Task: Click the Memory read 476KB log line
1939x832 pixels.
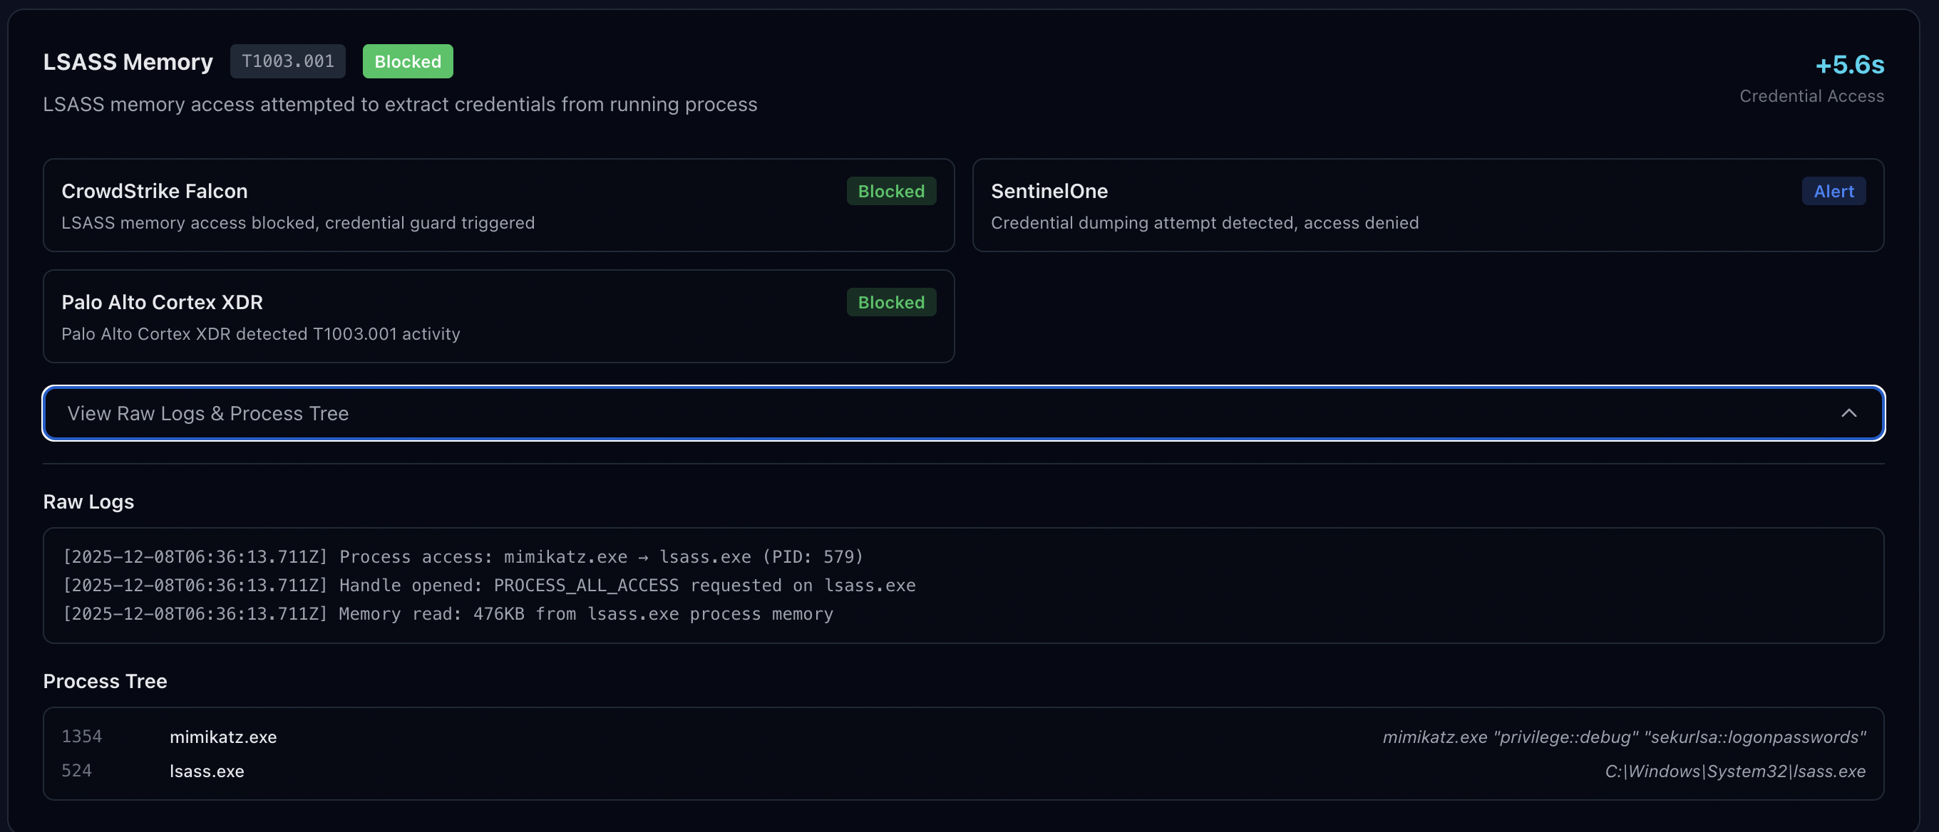Action: (447, 614)
